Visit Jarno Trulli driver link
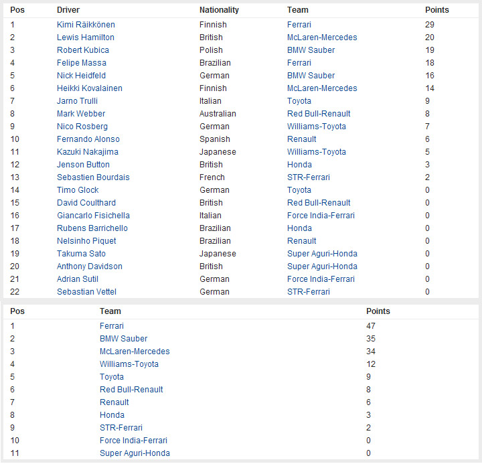The width and height of the screenshot is (482, 464). [77, 101]
